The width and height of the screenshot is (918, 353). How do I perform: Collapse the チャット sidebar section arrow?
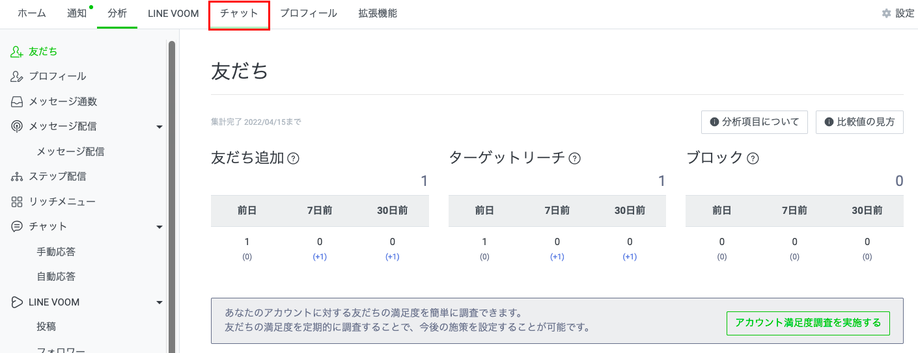click(160, 227)
